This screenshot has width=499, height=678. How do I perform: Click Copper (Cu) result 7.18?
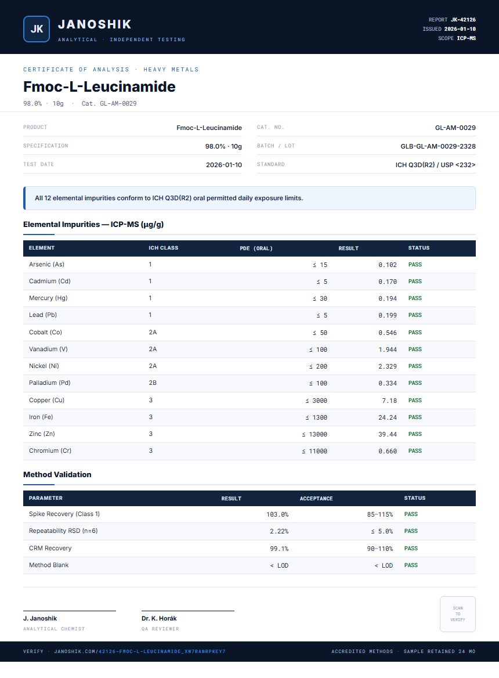(389, 401)
